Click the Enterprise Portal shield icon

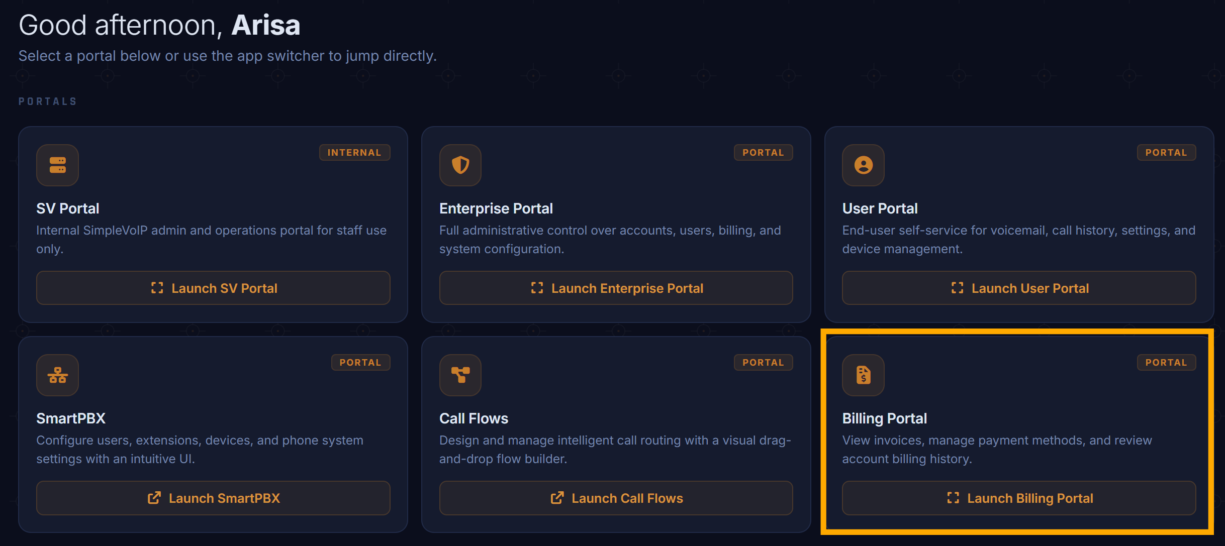pyautogui.click(x=460, y=165)
